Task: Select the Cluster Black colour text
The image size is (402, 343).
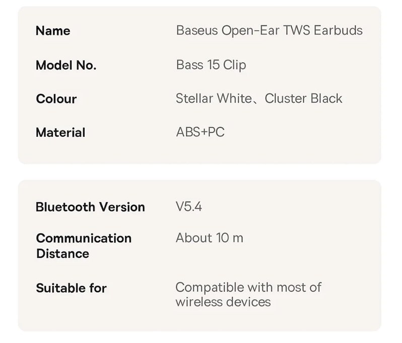Action: point(304,98)
